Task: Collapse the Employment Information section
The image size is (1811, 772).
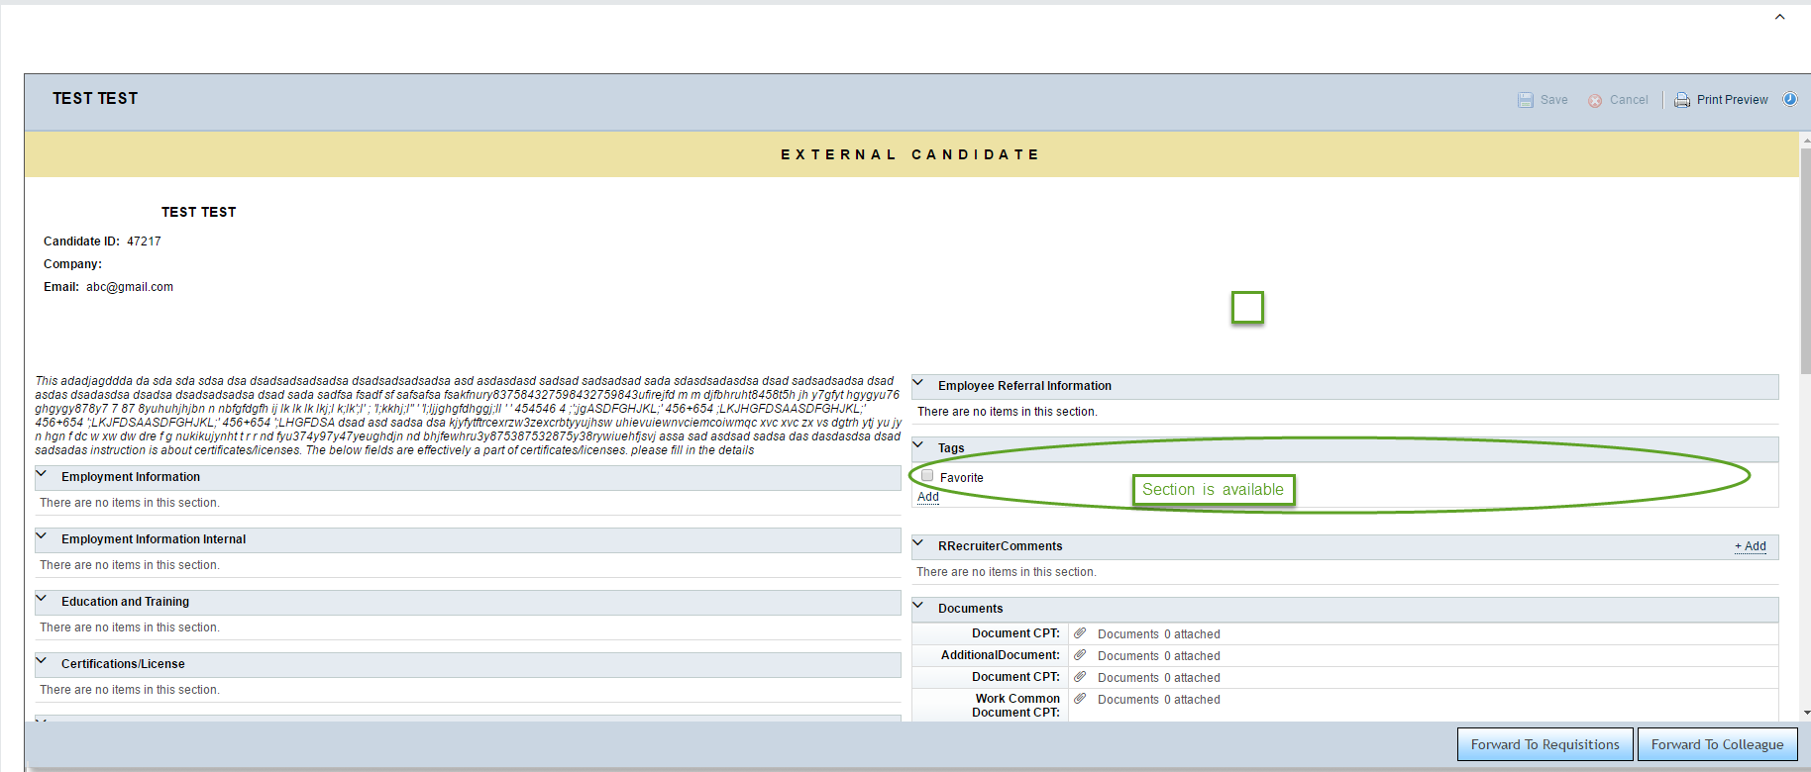Action: coord(42,475)
